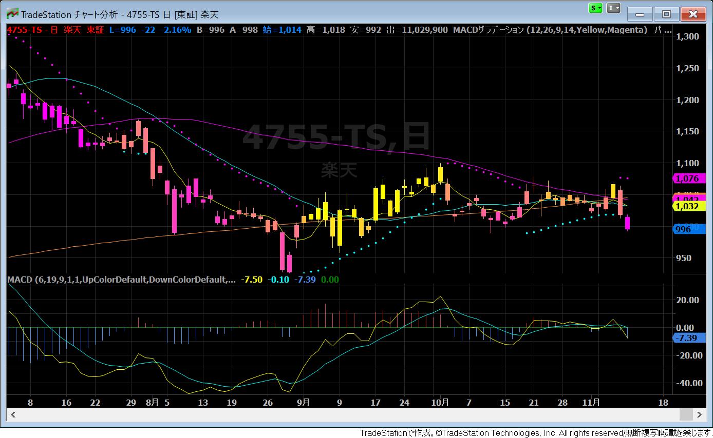Click the 10月 date axis label

[440, 403]
